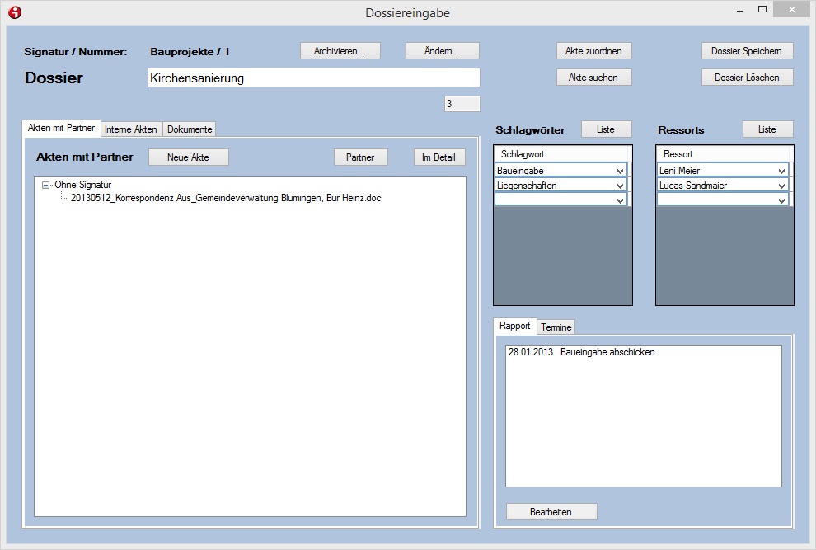
Task: Click the Kirchensanierung dossier name field
Action: (313, 78)
